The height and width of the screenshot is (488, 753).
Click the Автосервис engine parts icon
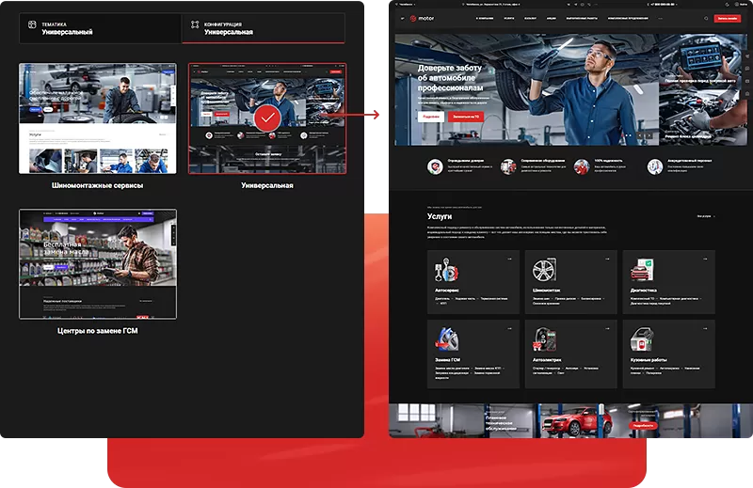tap(446, 272)
